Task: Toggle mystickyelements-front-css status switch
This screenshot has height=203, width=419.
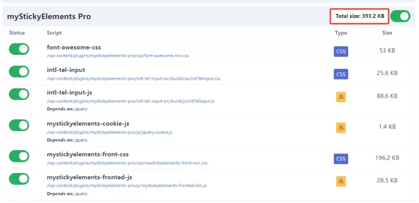Action: pos(19,156)
